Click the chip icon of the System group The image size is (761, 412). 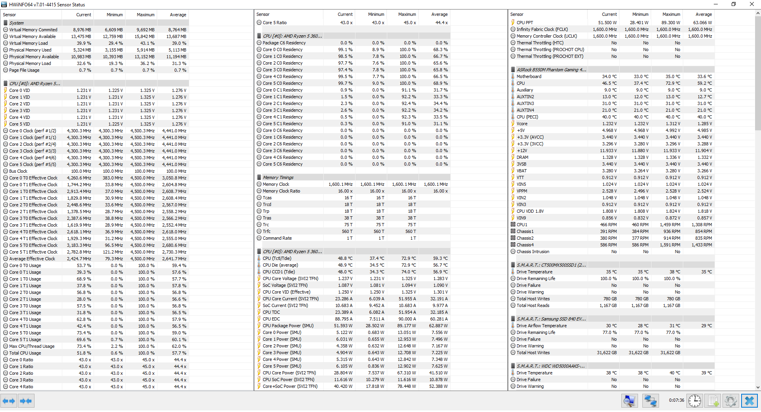tap(6, 23)
